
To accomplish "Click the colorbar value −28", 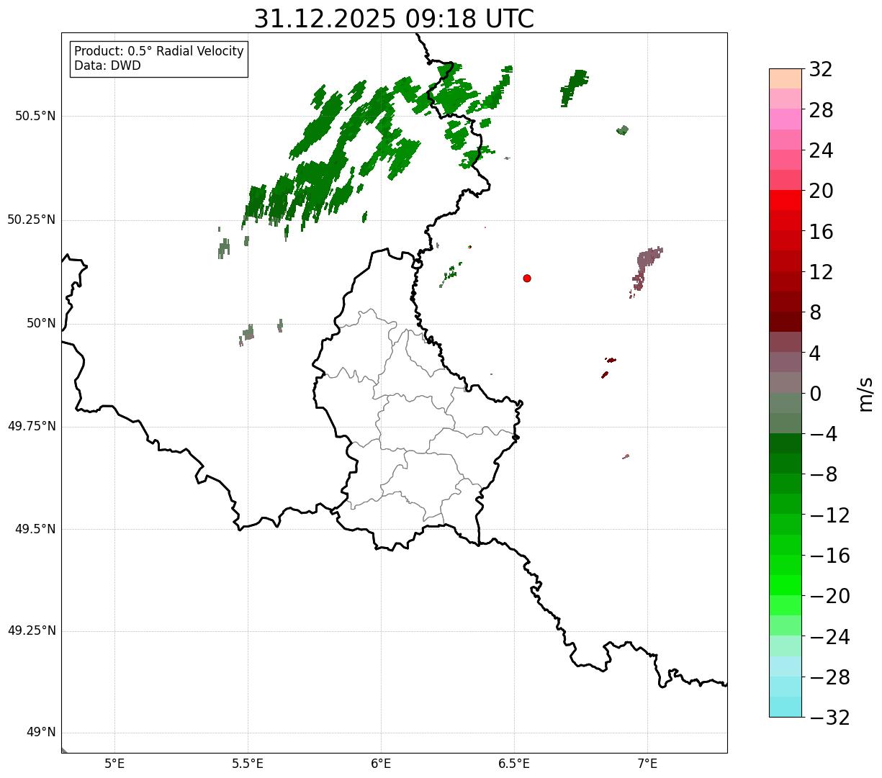I will click(x=830, y=677).
